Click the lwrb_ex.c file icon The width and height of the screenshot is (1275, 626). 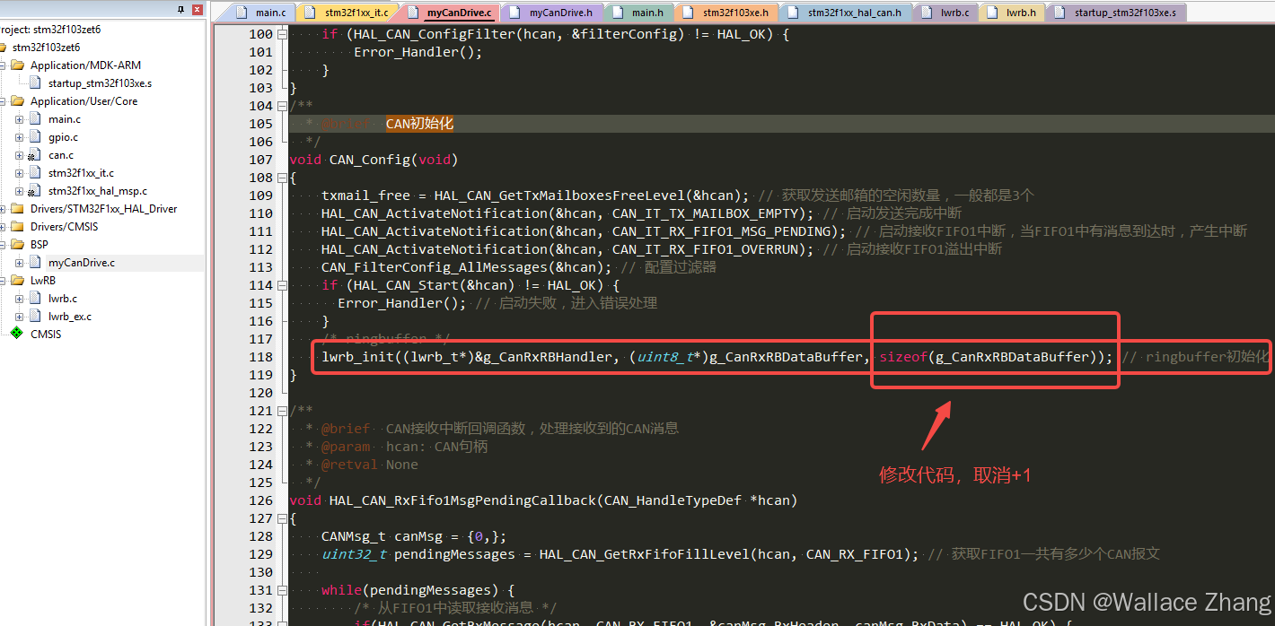(x=34, y=317)
